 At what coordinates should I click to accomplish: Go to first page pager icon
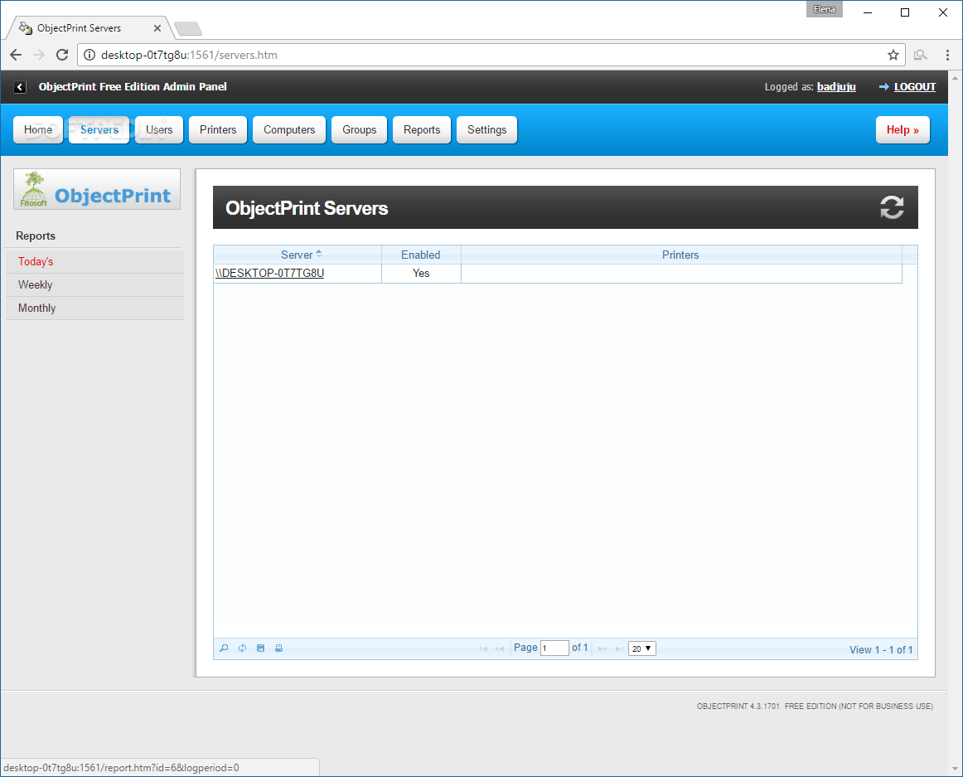[483, 648]
